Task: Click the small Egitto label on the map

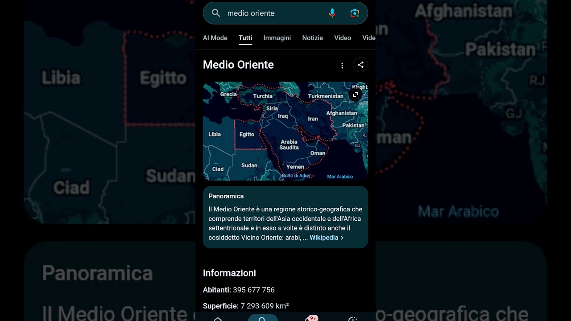Action: 247,135
